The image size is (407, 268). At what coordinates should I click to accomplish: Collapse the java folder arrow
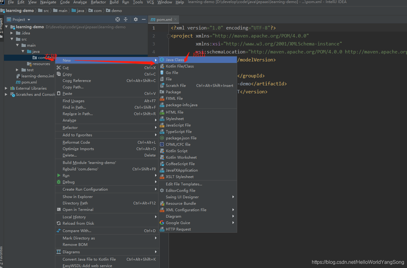(x=23, y=51)
